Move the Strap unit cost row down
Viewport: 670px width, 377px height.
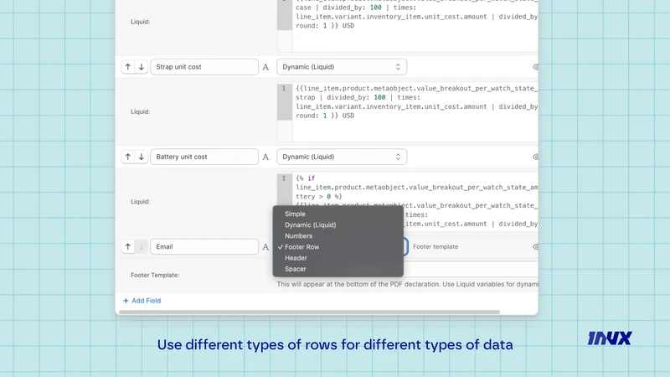142,67
